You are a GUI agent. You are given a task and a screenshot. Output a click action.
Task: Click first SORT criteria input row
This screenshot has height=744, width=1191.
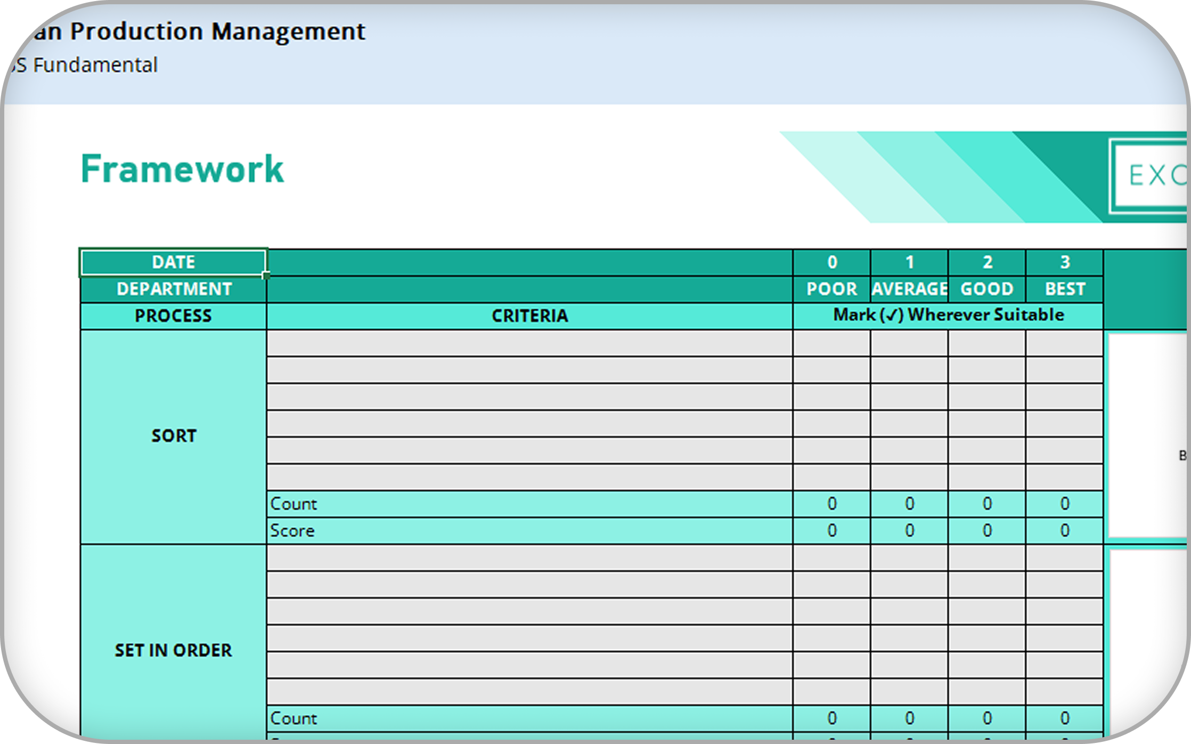coord(529,343)
